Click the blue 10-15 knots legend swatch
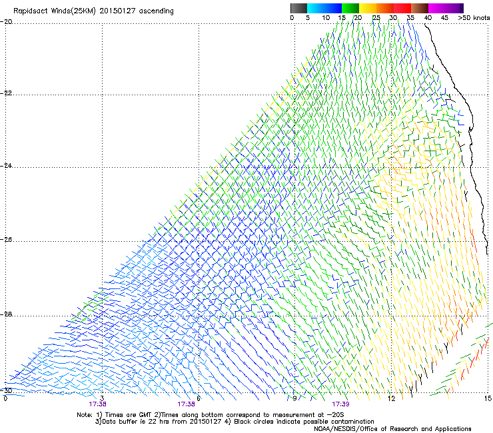Viewport: 493px width, 433px height. [x=333, y=8]
